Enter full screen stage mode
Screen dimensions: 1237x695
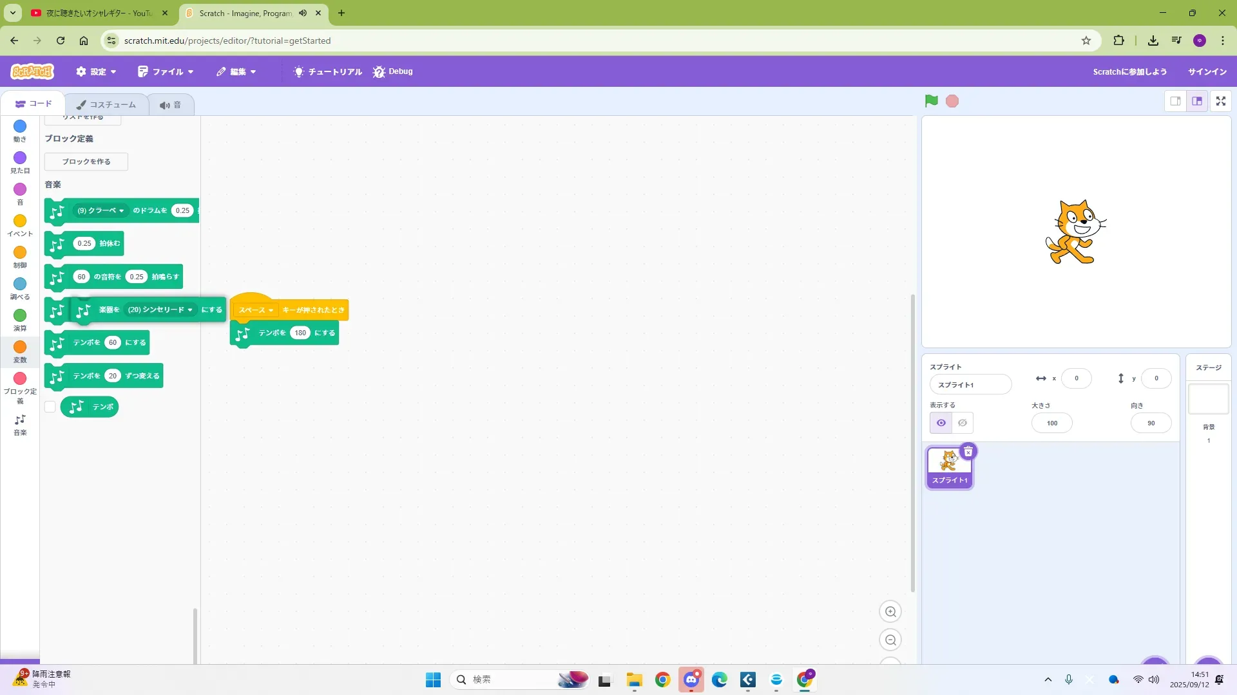coord(1220,101)
